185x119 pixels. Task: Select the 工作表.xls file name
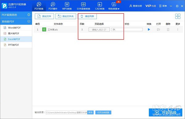point(53,30)
